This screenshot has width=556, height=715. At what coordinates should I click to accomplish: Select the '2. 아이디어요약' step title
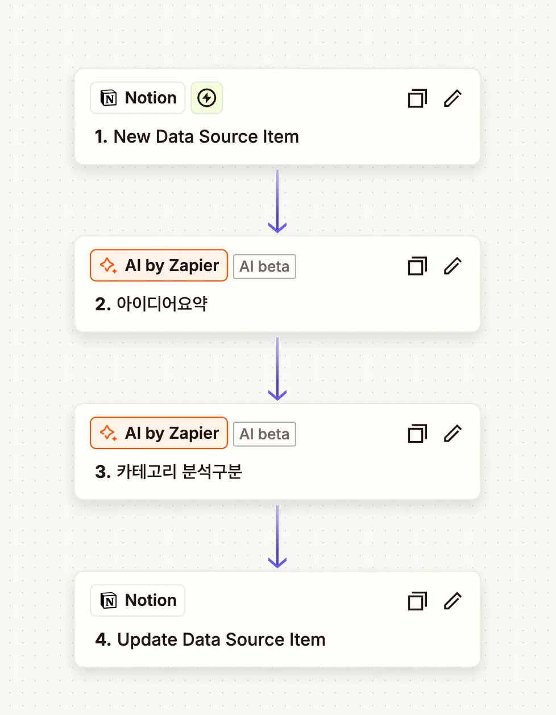[151, 304]
